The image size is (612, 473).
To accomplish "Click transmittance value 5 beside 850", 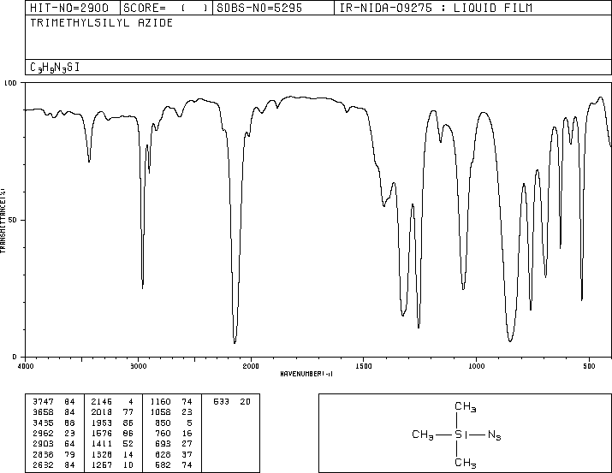I will coord(189,423).
